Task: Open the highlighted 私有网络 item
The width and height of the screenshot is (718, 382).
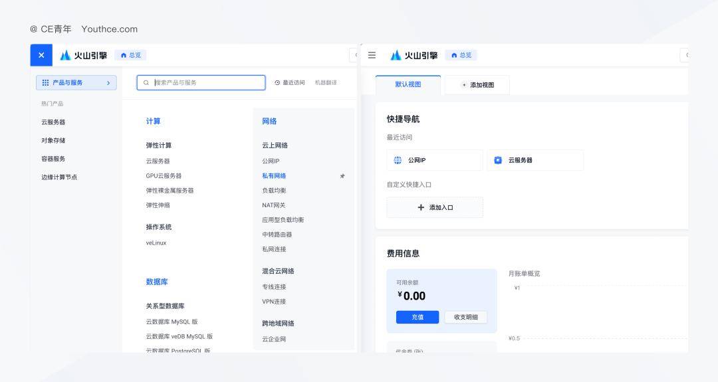Action: point(274,175)
